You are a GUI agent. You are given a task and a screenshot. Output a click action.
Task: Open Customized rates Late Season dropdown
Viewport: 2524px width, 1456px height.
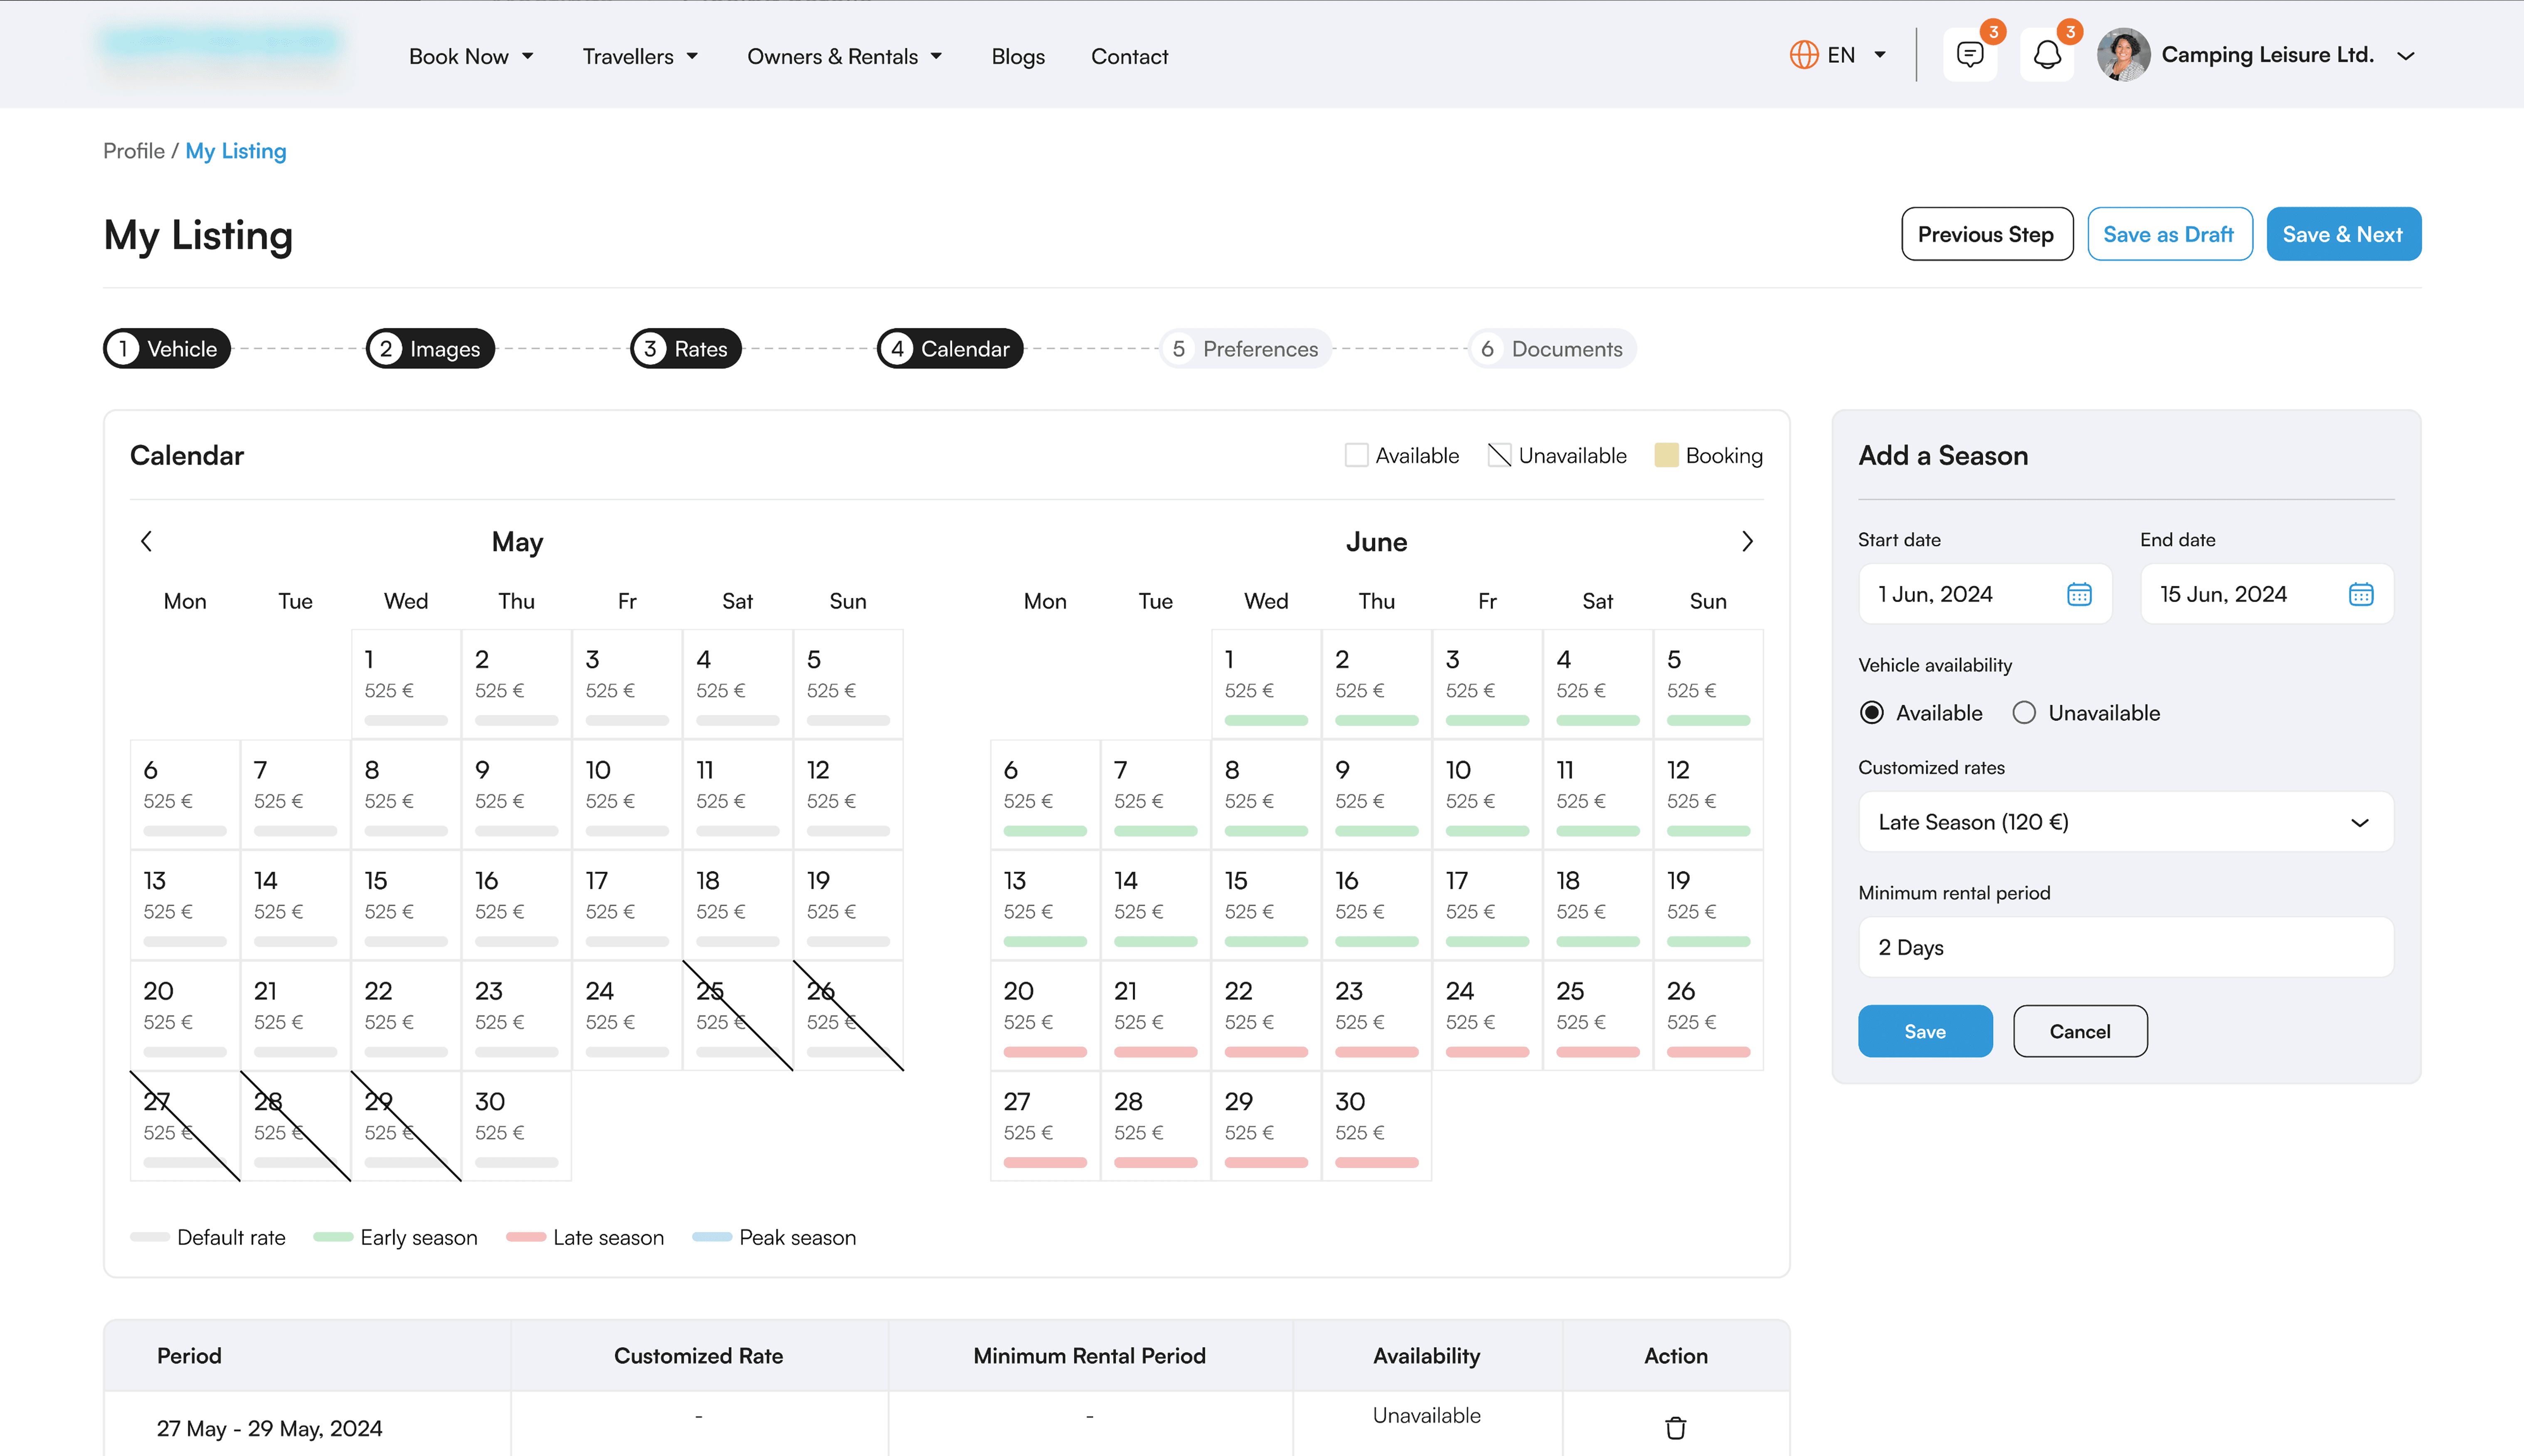[x=2126, y=822]
